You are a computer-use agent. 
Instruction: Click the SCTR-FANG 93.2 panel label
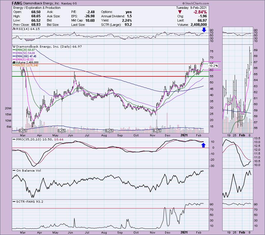28,202
